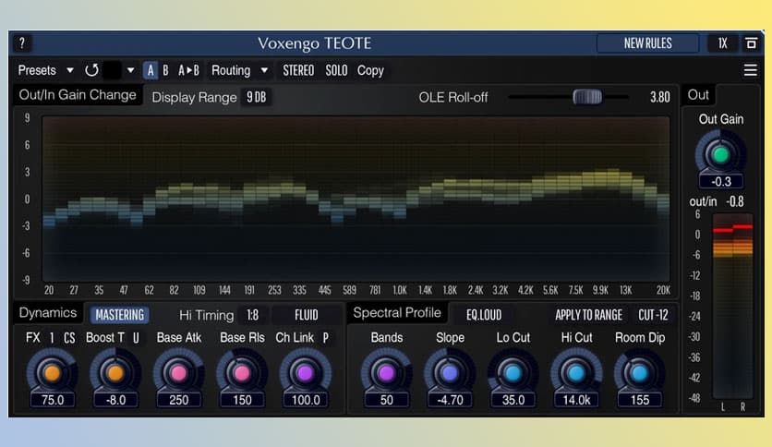This screenshot has height=447, width=772.
Task: Click the green Out Gain knob
Action: 721,155
